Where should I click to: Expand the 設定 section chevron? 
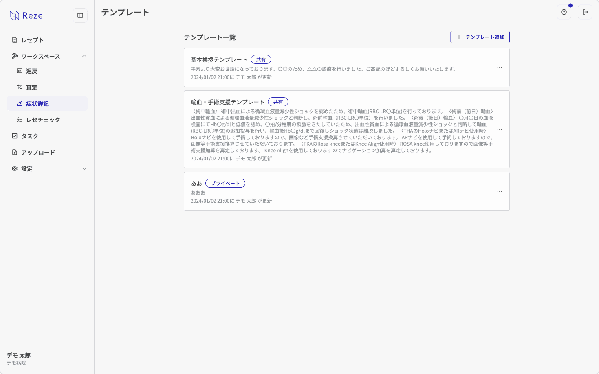84,168
